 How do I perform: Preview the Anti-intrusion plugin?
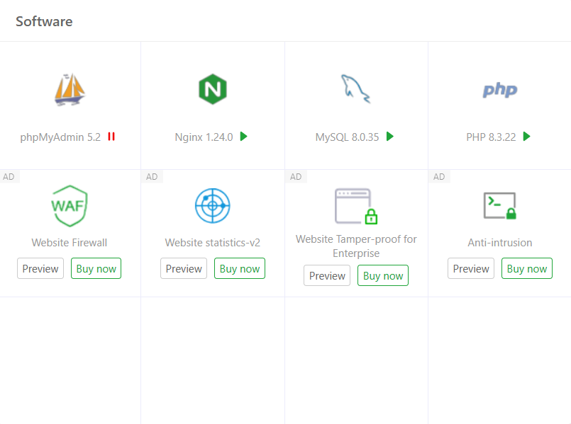tap(471, 269)
